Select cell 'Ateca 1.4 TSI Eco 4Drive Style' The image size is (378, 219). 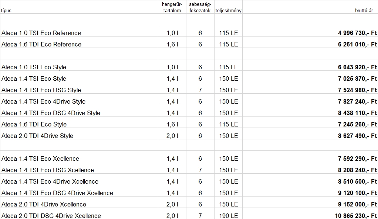pos(79,100)
